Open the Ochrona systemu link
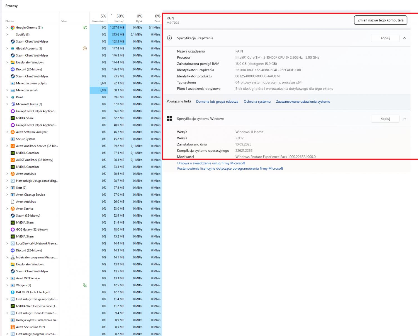Screen dimensions: 418x336 (x=257, y=102)
